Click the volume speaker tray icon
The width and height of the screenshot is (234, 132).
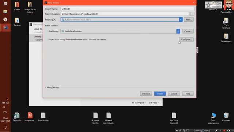point(8,103)
